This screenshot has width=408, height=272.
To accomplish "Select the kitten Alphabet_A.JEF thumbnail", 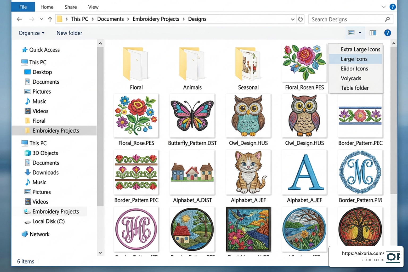I will click(248, 172).
